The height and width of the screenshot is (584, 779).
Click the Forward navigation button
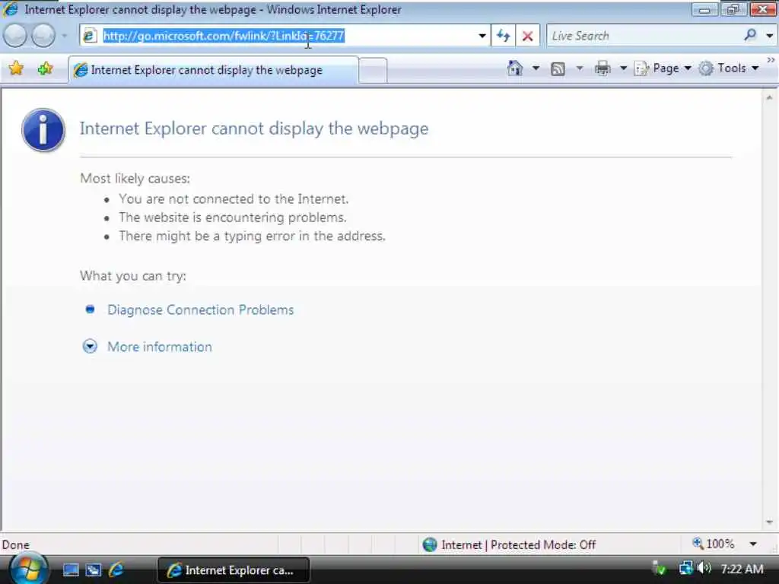tap(43, 36)
